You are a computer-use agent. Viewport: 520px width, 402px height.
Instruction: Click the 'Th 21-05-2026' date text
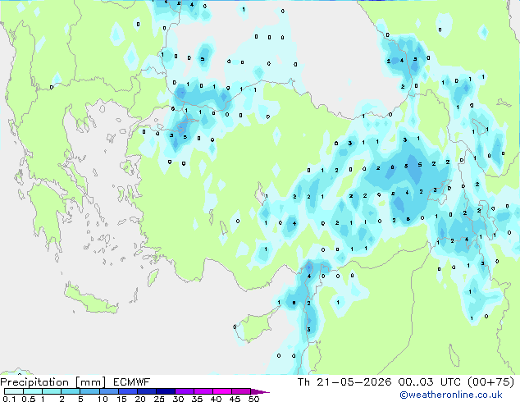tap(344, 382)
